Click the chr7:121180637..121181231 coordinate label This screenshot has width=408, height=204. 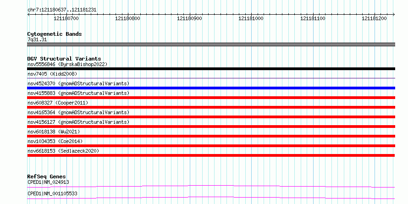point(62,10)
